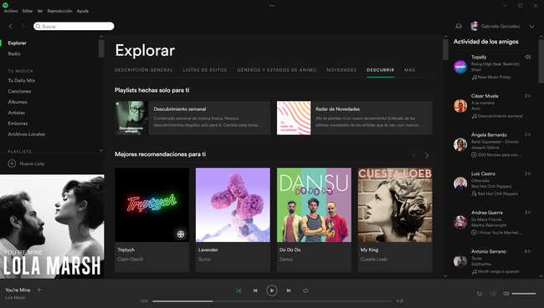Show previous recommendations with left arrow
This screenshot has height=308, width=544.
(x=414, y=156)
